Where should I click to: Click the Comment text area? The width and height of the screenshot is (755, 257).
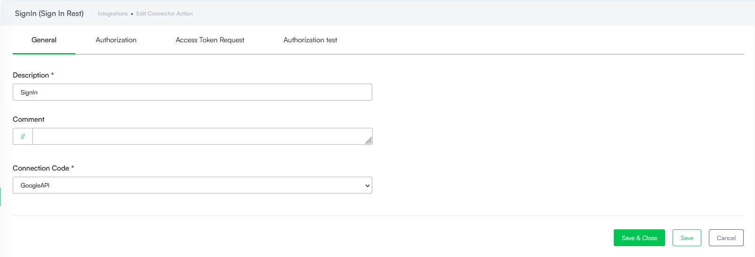[x=202, y=136]
